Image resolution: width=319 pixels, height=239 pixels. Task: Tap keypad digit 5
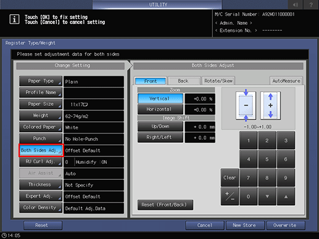pyautogui.click(x=267, y=159)
